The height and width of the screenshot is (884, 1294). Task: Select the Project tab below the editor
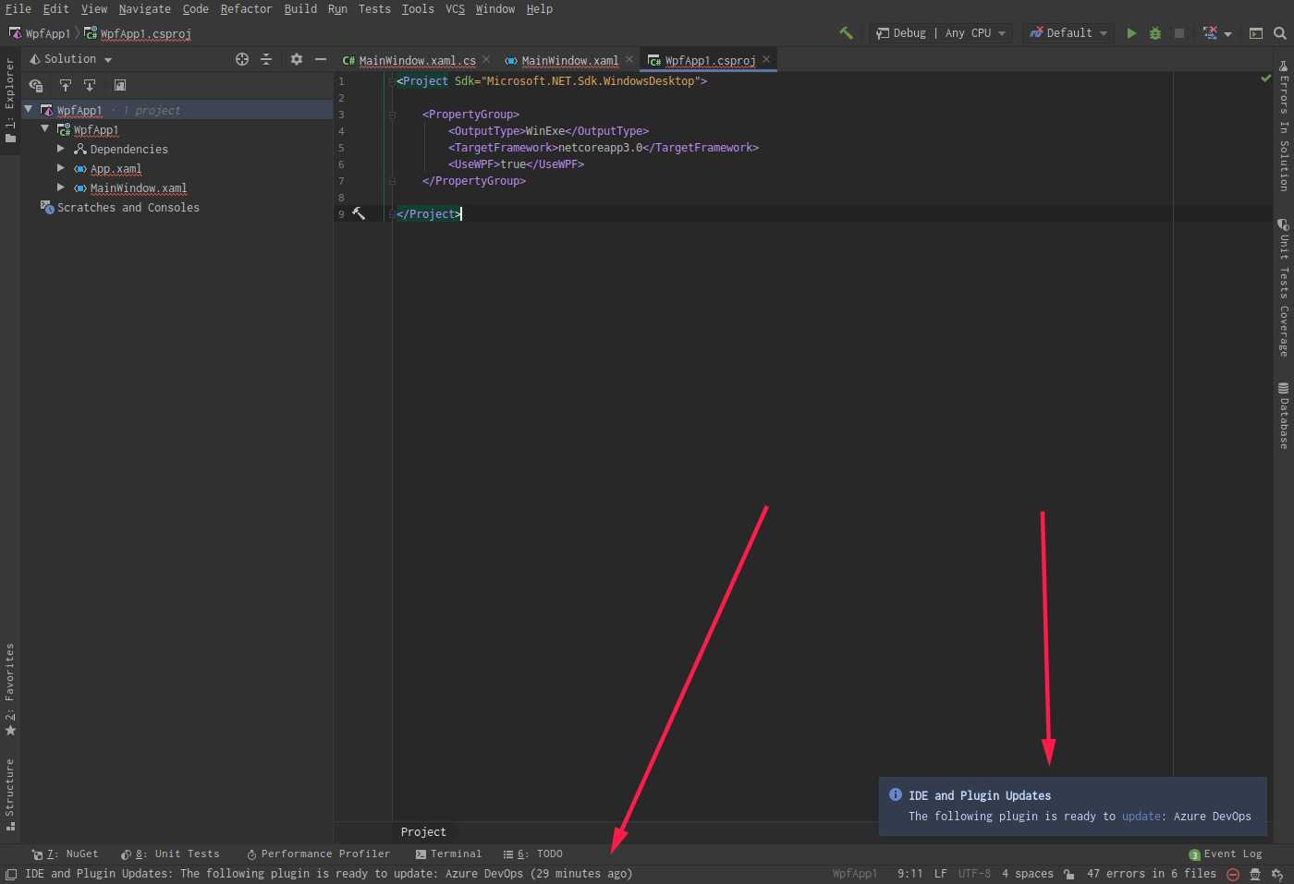pos(423,832)
